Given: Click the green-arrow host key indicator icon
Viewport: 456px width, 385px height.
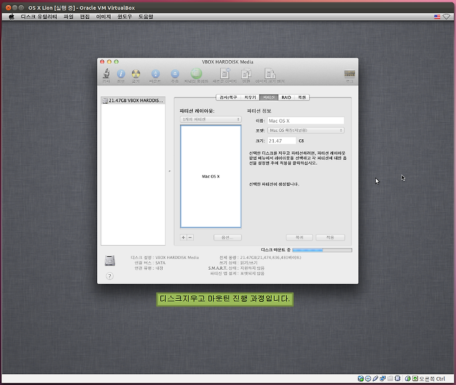Looking at the screenshot, I should (415, 378).
